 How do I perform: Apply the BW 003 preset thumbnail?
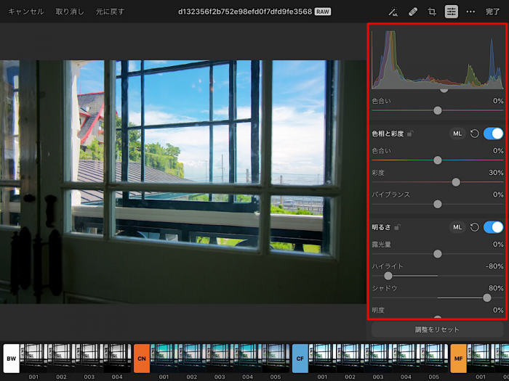[89, 359]
